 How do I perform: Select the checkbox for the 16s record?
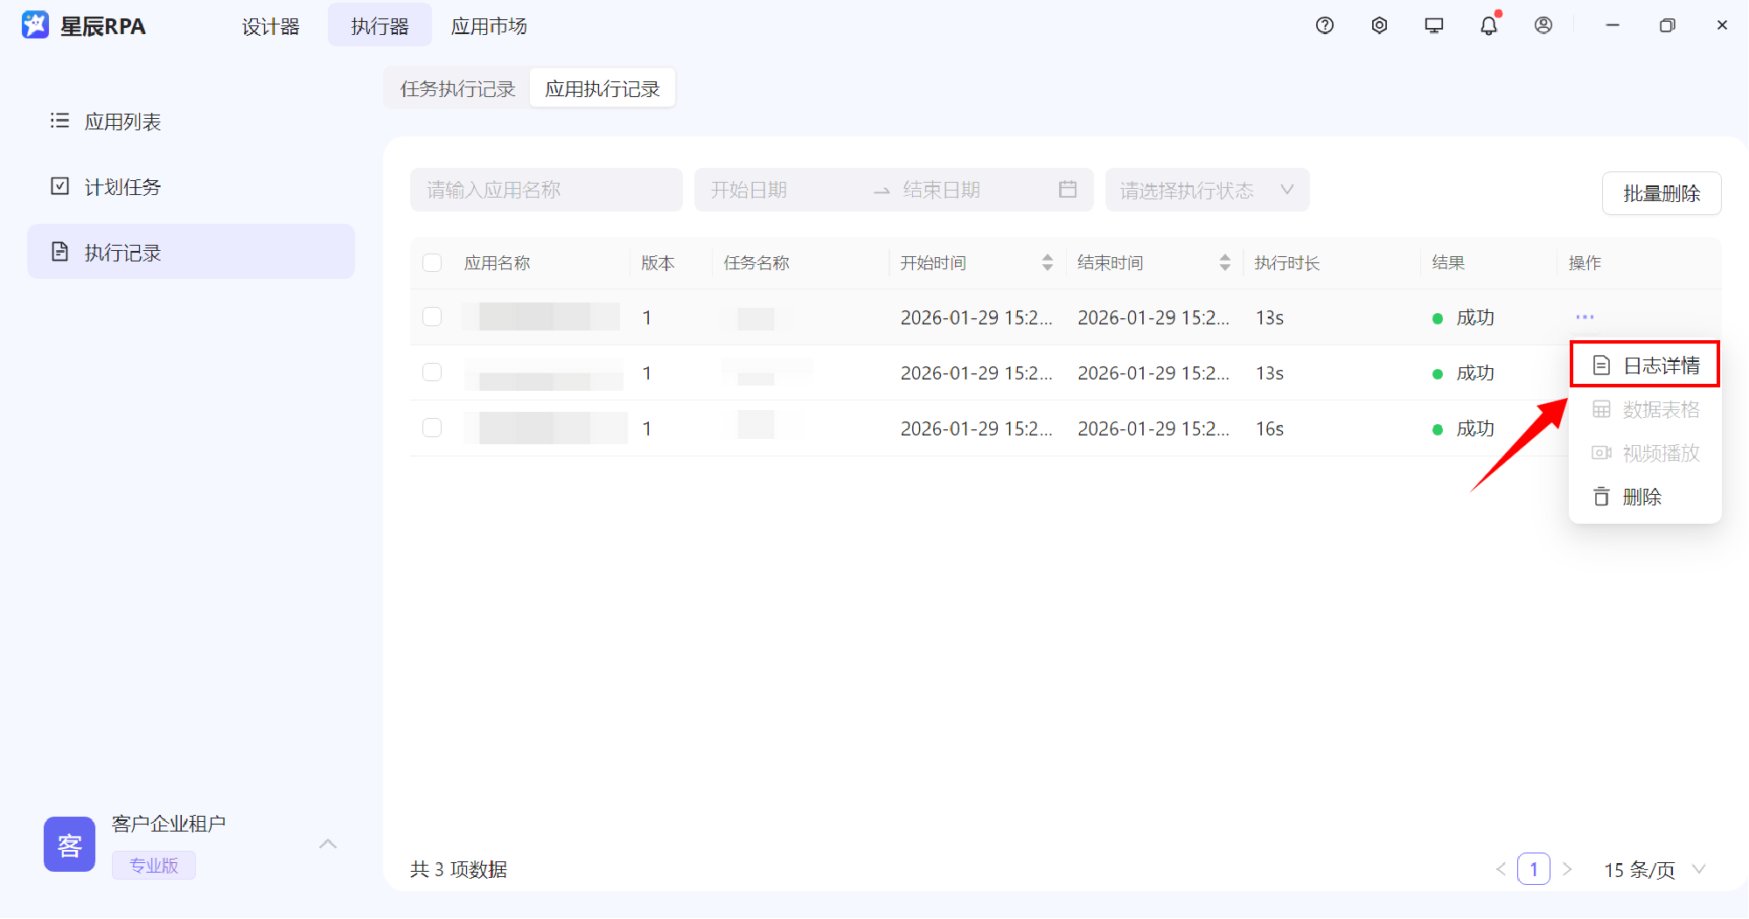[x=432, y=428]
